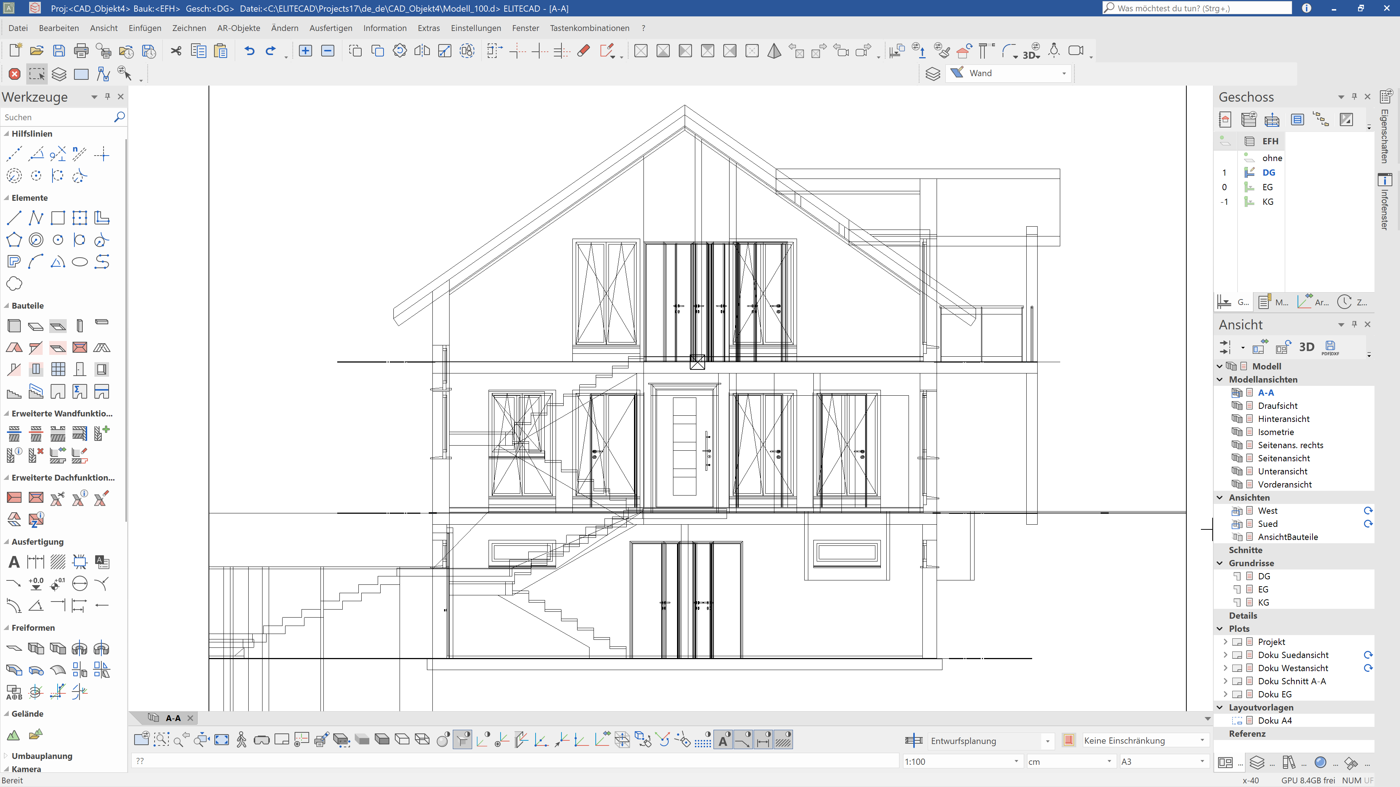Click the 3D button in Ansicht panel

click(x=1307, y=346)
